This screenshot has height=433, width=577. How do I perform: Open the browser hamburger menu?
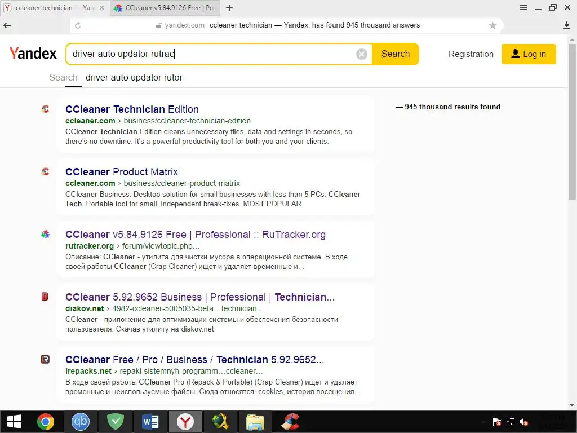click(523, 8)
